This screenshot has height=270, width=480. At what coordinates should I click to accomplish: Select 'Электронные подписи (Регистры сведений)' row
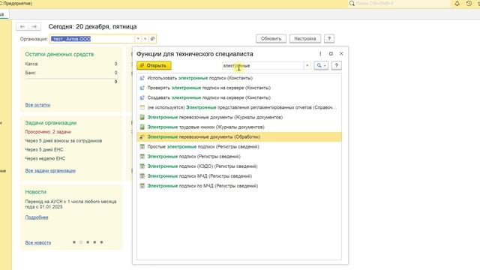pos(239,157)
